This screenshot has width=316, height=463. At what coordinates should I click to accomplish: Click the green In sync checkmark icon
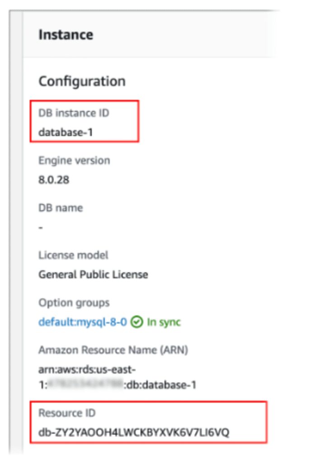tap(137, 322)
